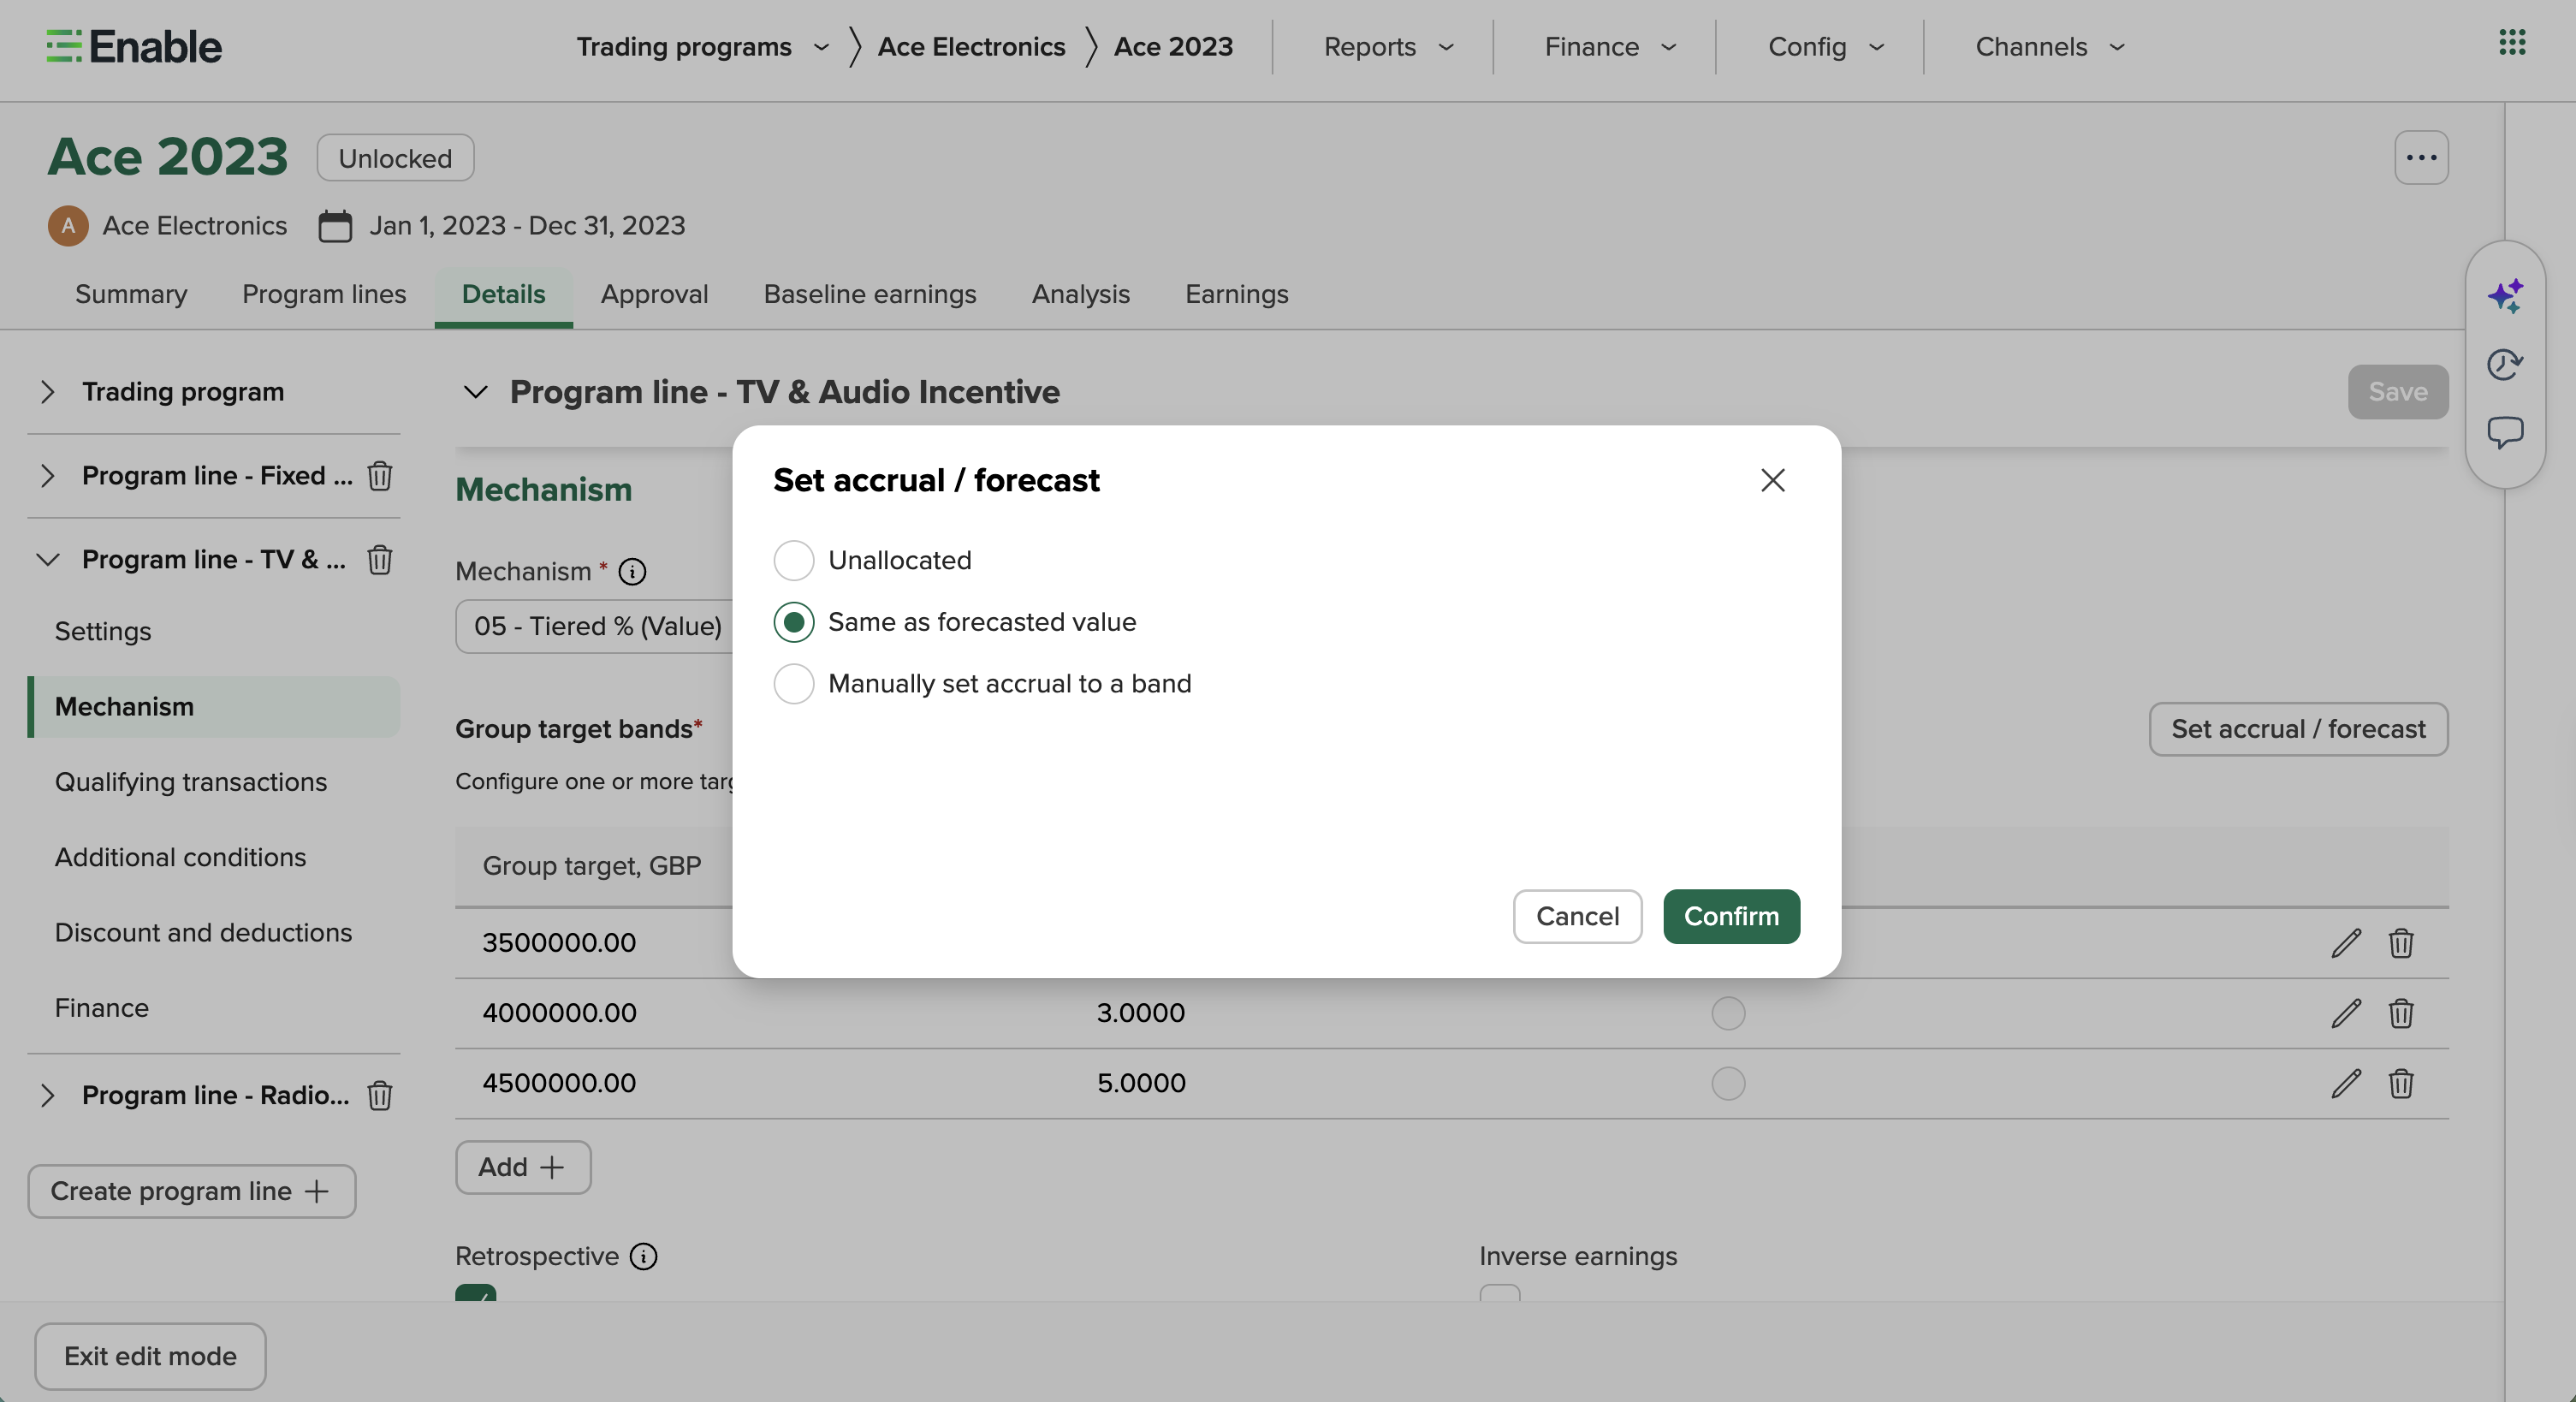Delete Program line - Radio via trash icon

[x=379, y=1096]
